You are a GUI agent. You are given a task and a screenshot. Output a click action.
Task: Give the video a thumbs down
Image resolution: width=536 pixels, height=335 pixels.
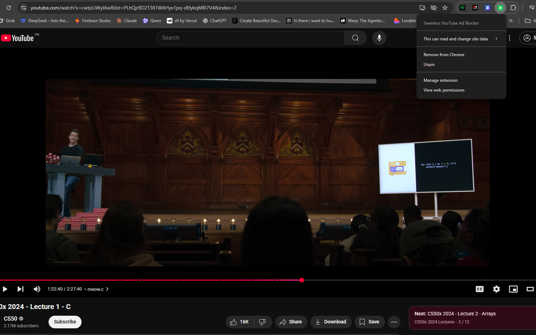(263, 322)
